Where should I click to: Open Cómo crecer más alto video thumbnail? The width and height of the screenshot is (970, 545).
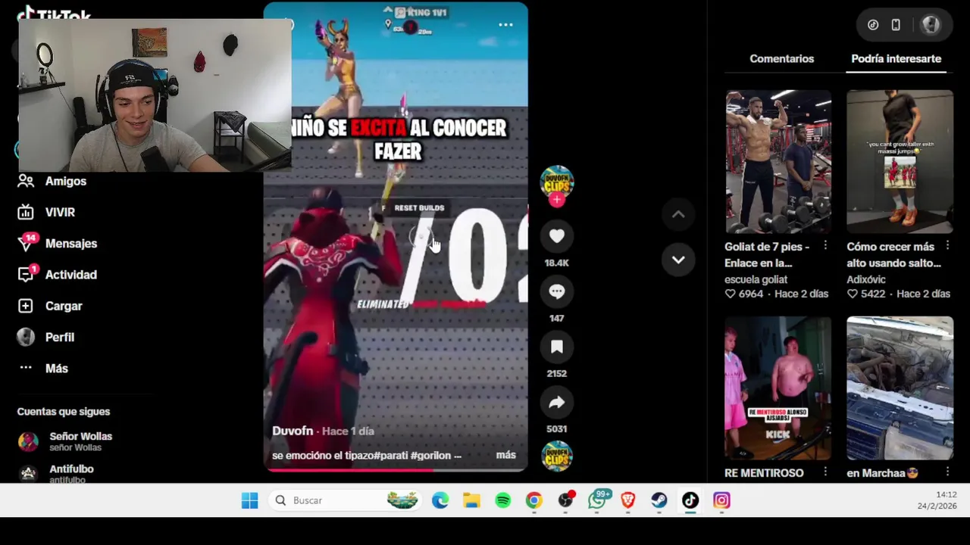click(900, 161)
